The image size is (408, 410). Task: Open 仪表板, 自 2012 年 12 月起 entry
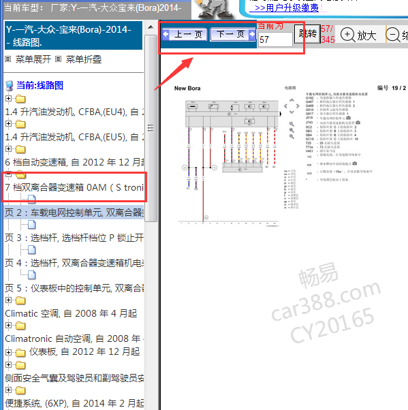(x=84, y=351)
